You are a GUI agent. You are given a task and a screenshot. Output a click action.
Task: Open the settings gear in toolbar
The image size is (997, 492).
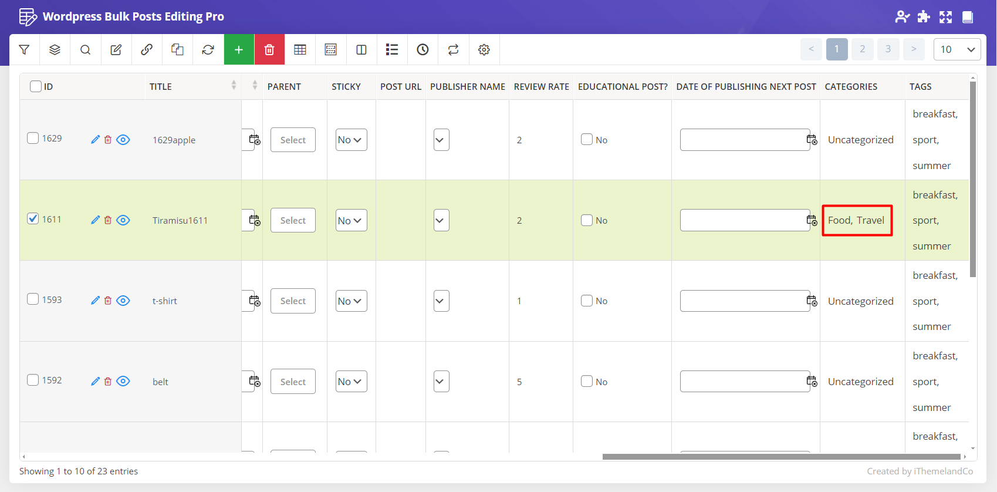[484, 50]
